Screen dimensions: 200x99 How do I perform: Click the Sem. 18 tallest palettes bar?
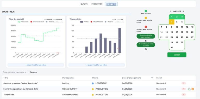120,40
